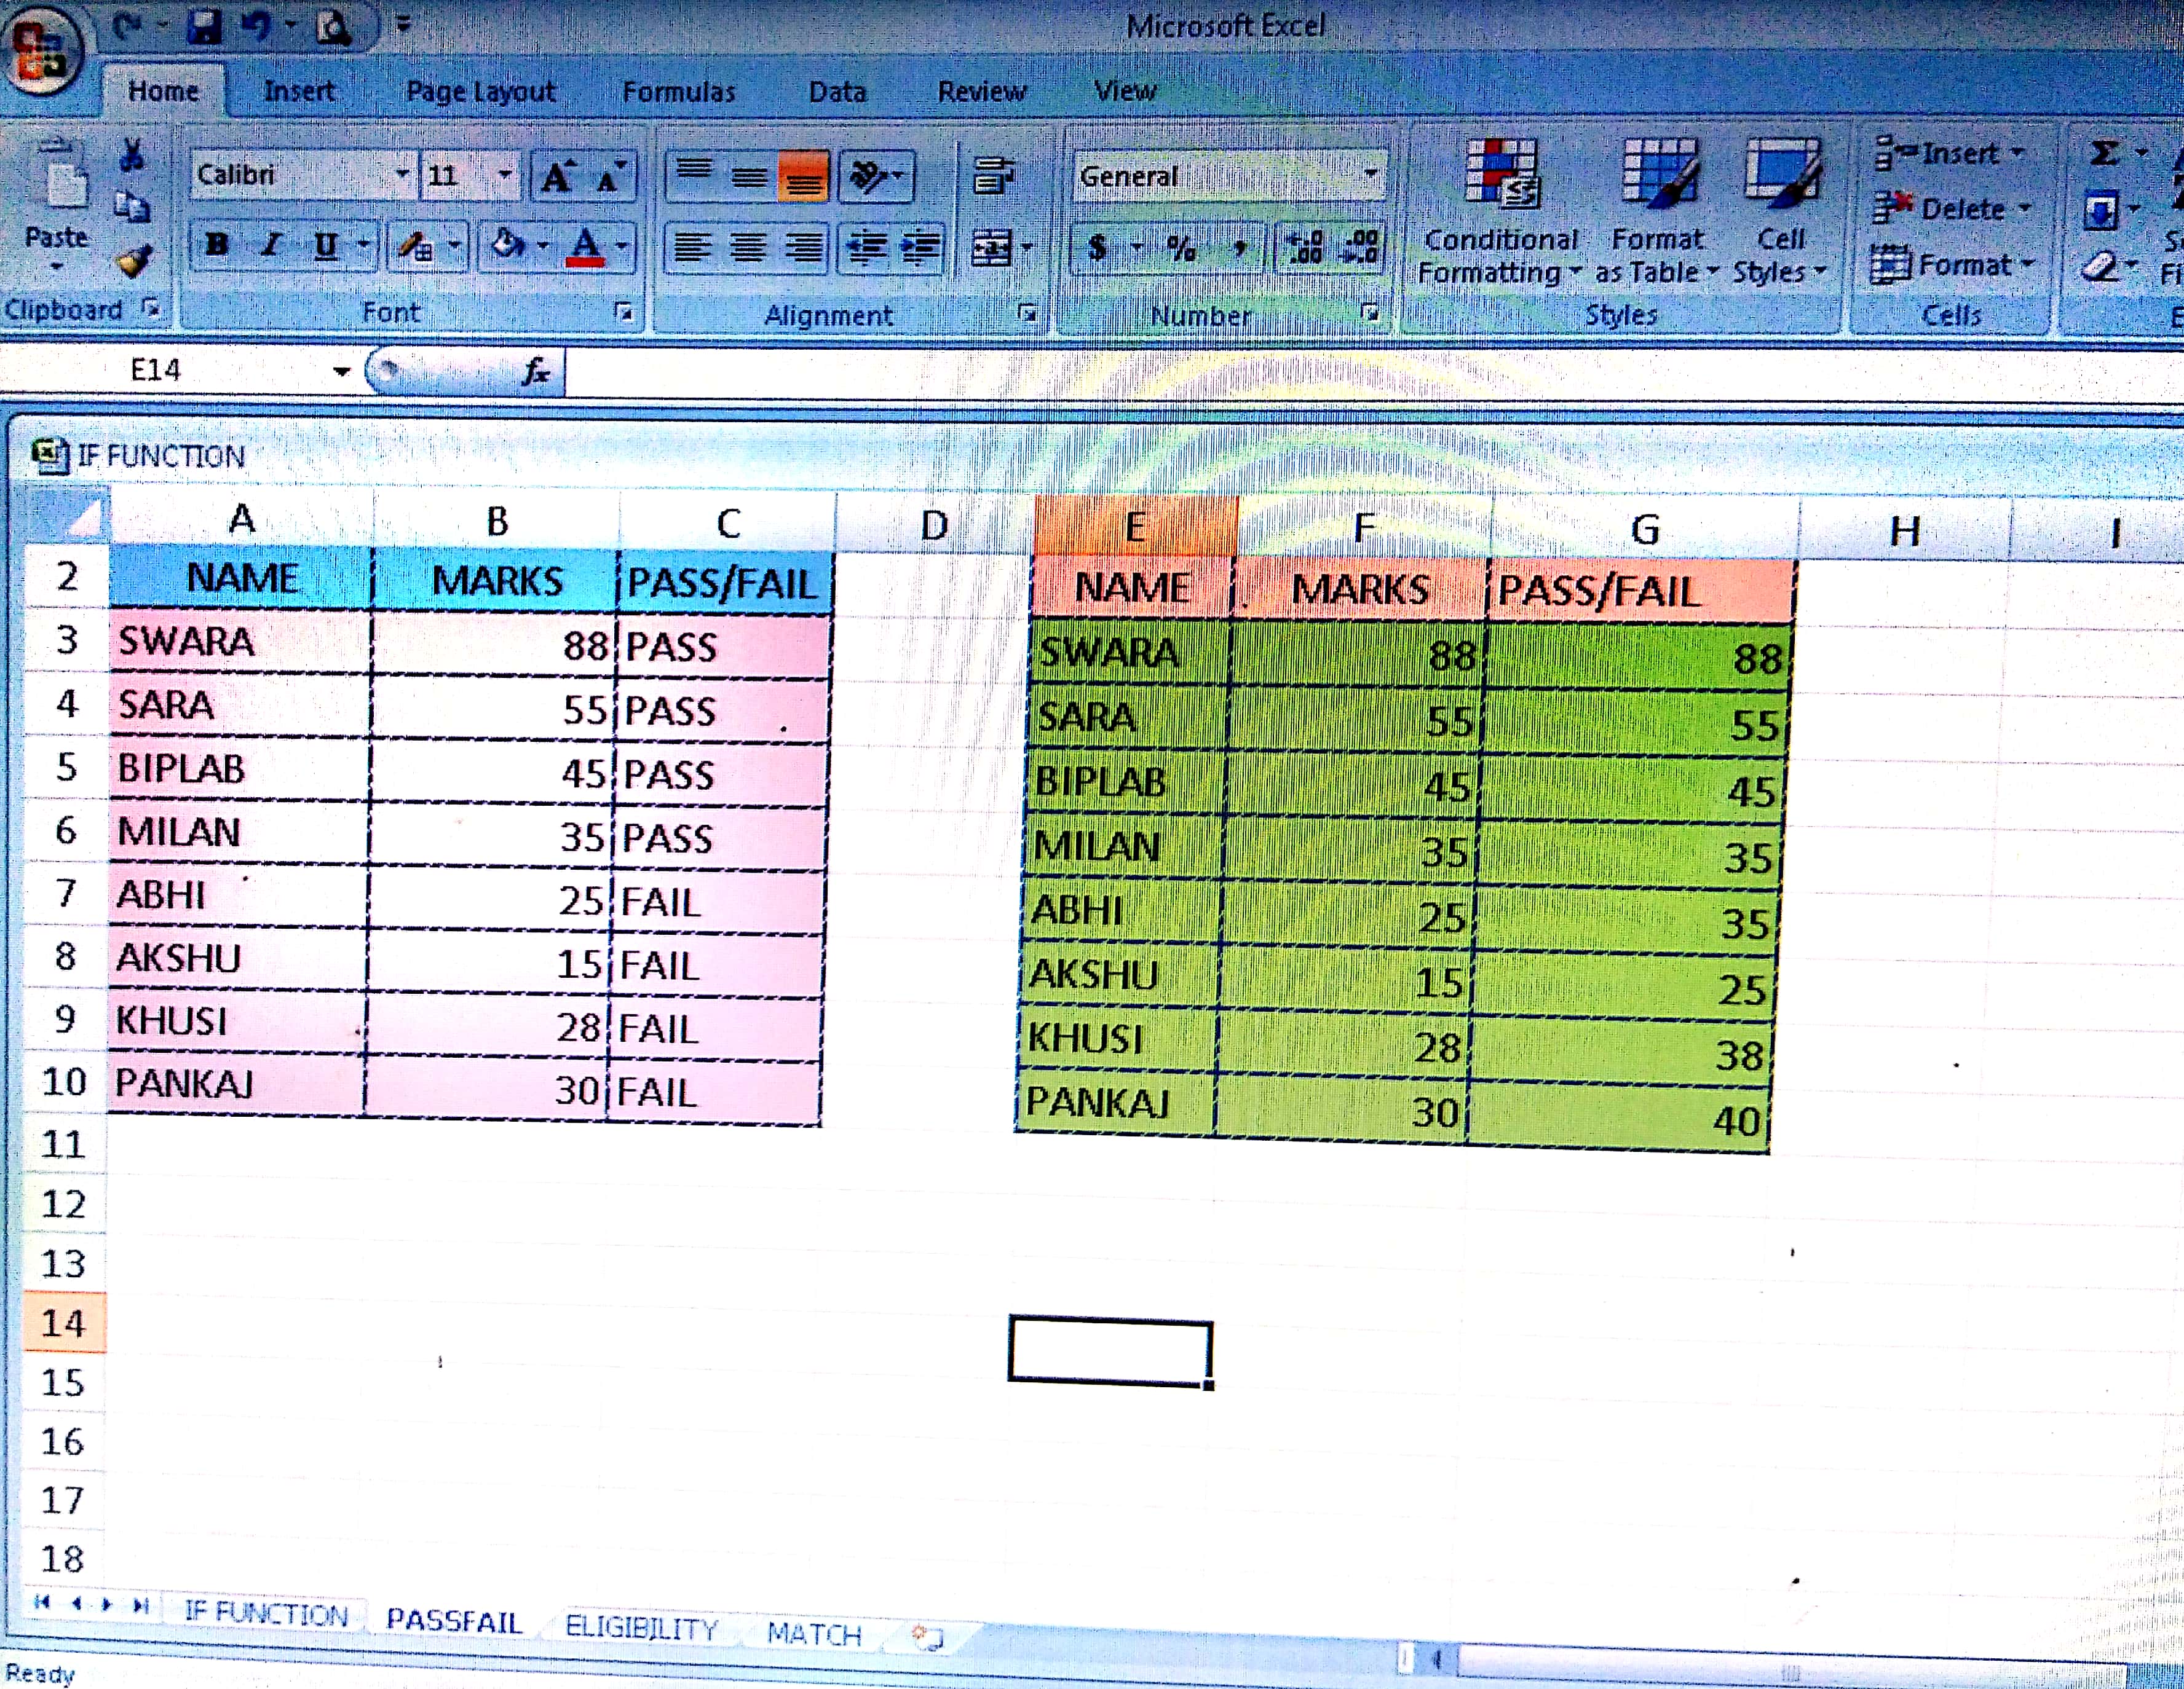Toggle Bold formatting
2184x1689 pixels.
(x=216, y=245)
